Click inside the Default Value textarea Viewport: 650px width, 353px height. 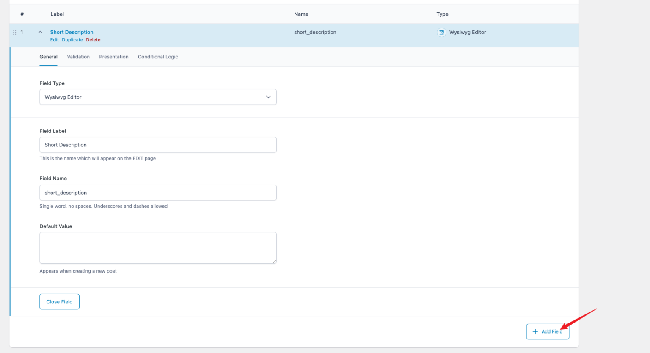click(x=157, y=248)
